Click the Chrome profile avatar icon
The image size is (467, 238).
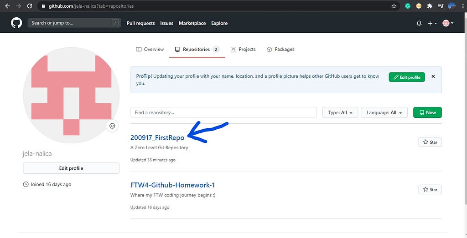452,6
